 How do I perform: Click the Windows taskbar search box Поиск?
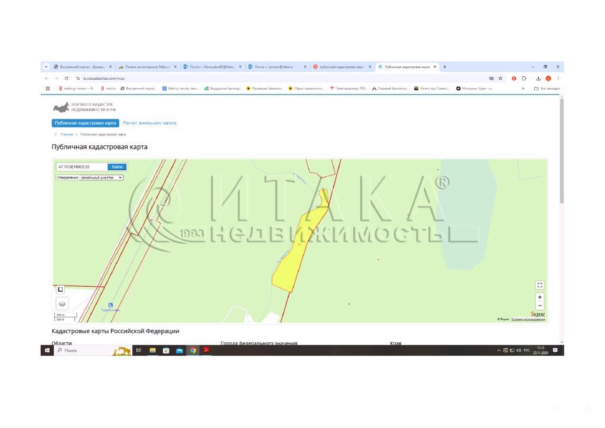click(x=93, y=351)
